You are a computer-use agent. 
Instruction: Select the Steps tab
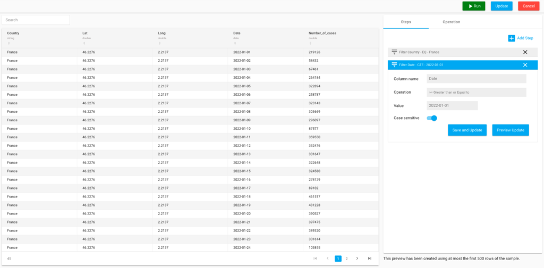click(406, 22)
